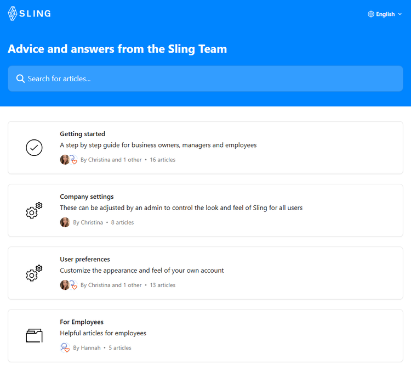Image resolution: width=411 pixels, height=365 pixels.
Task: Click the Sling logo in header
Action: 30,13
